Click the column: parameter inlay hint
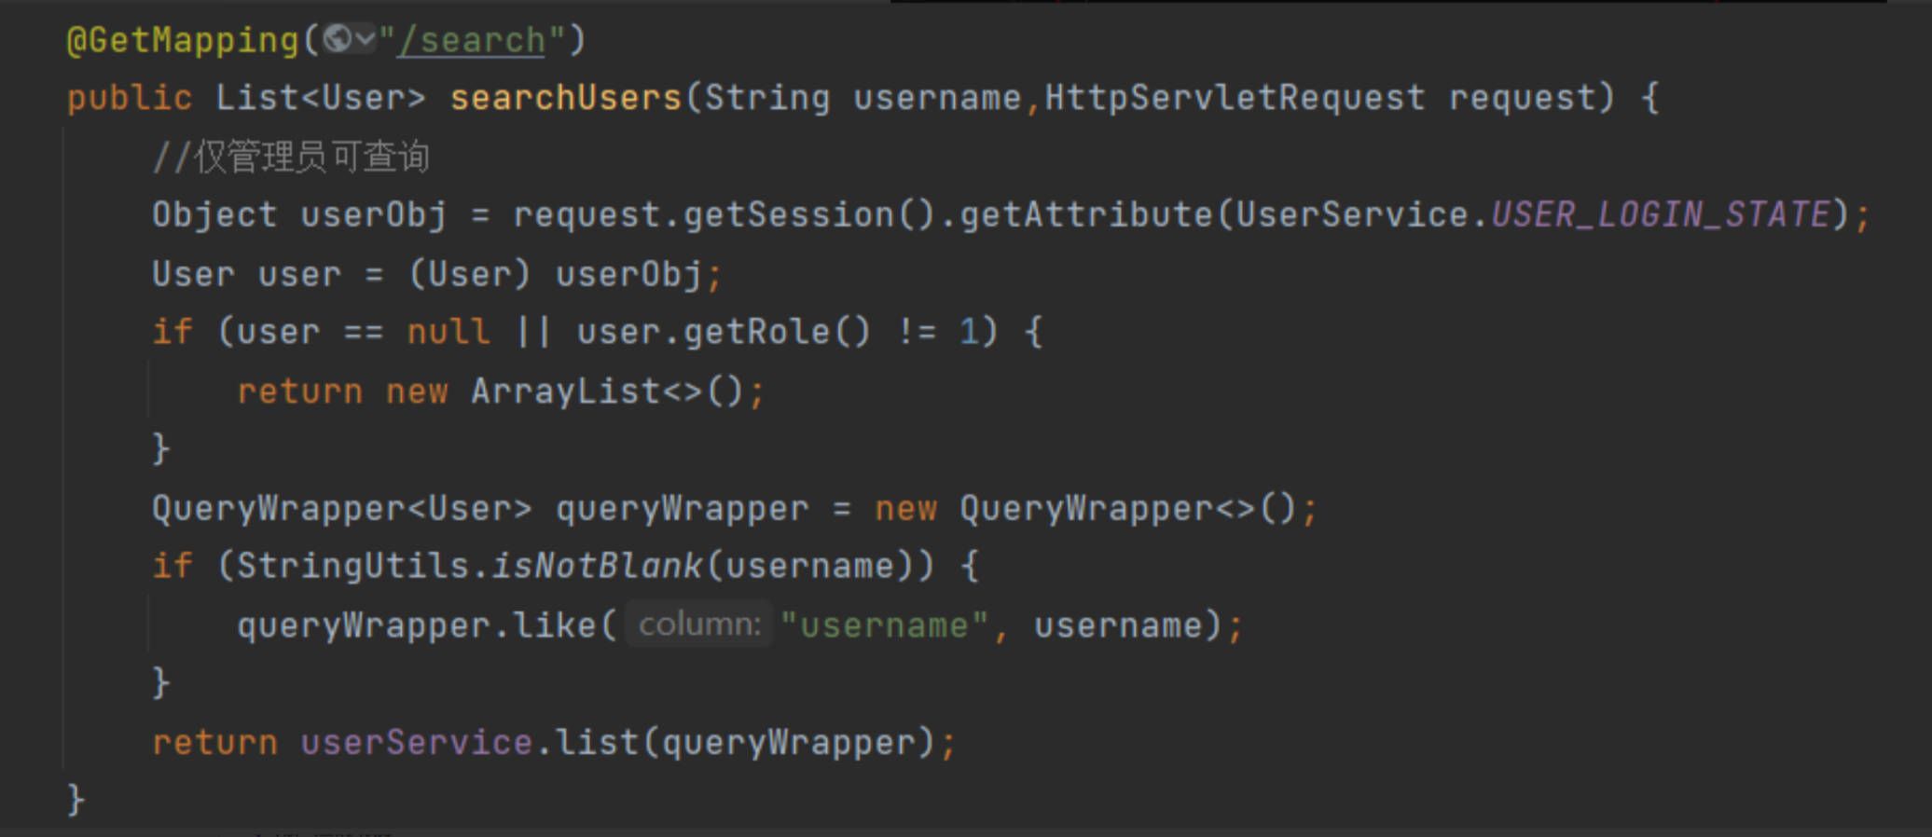 click(699, 624)
